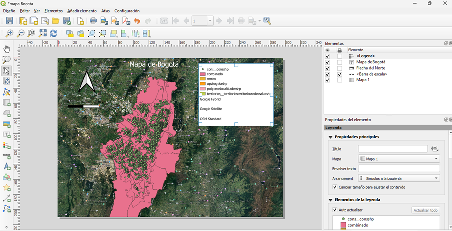Screen dimensions: 452x231
Task: Add a marker star item
Action: (6, 188)
